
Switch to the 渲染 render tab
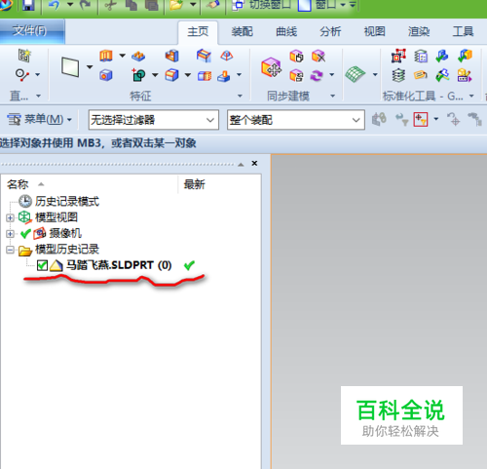pos(419,32)
